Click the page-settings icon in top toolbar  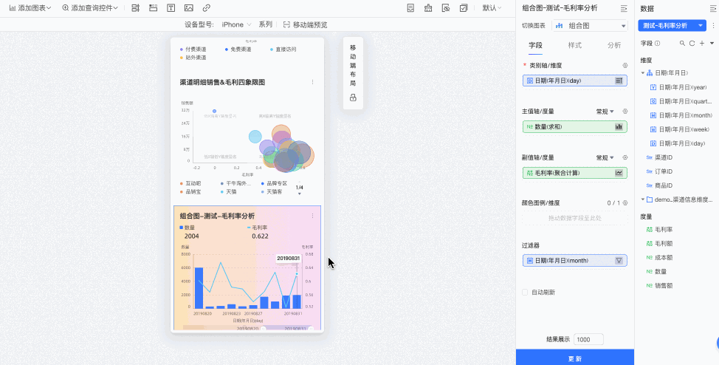point(410,8)
